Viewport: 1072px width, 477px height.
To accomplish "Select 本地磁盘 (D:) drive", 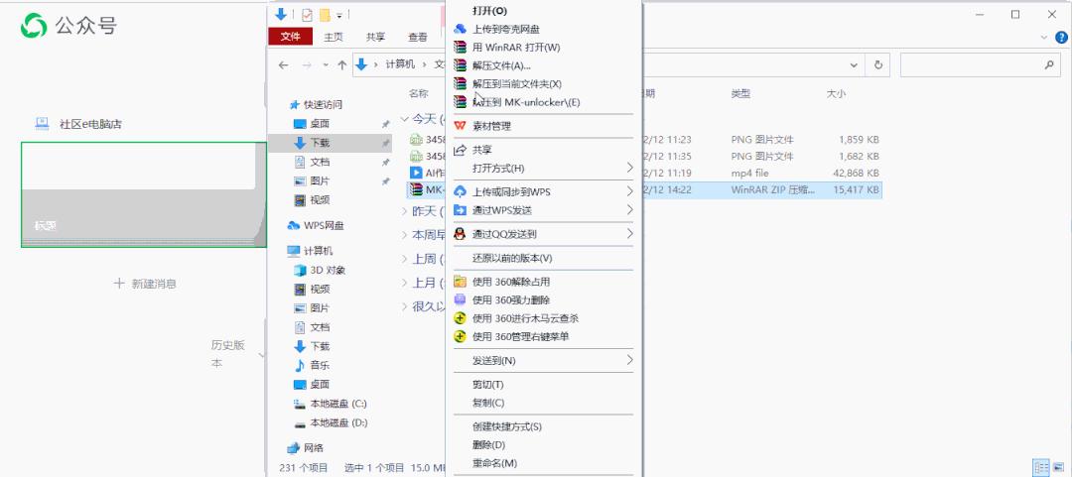I will tap(338, 422).
